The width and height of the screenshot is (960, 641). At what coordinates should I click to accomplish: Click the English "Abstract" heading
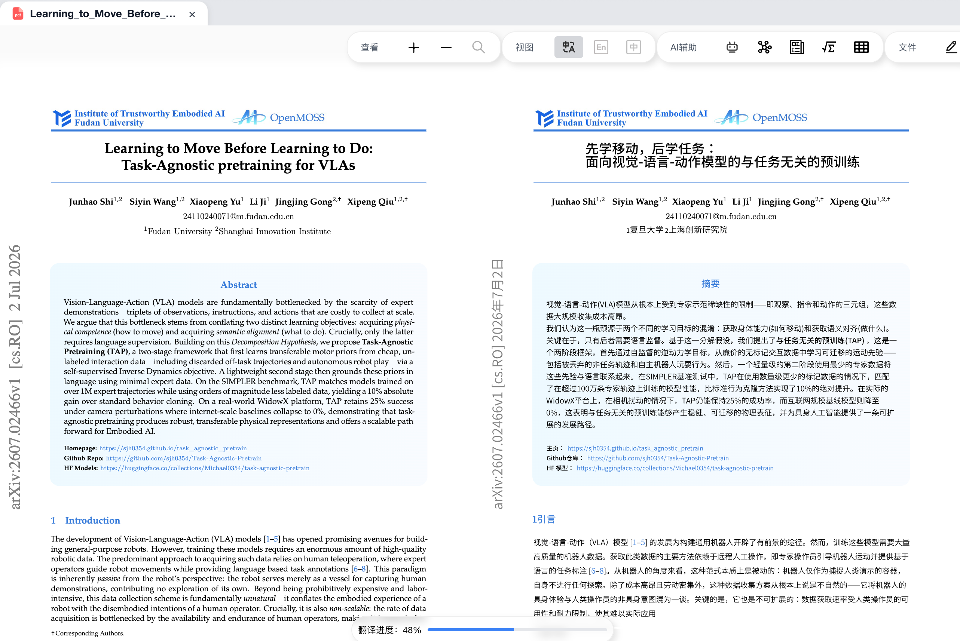tap(239, 285)
